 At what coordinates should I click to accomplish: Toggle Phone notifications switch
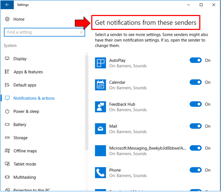click(x=195, y=170)
